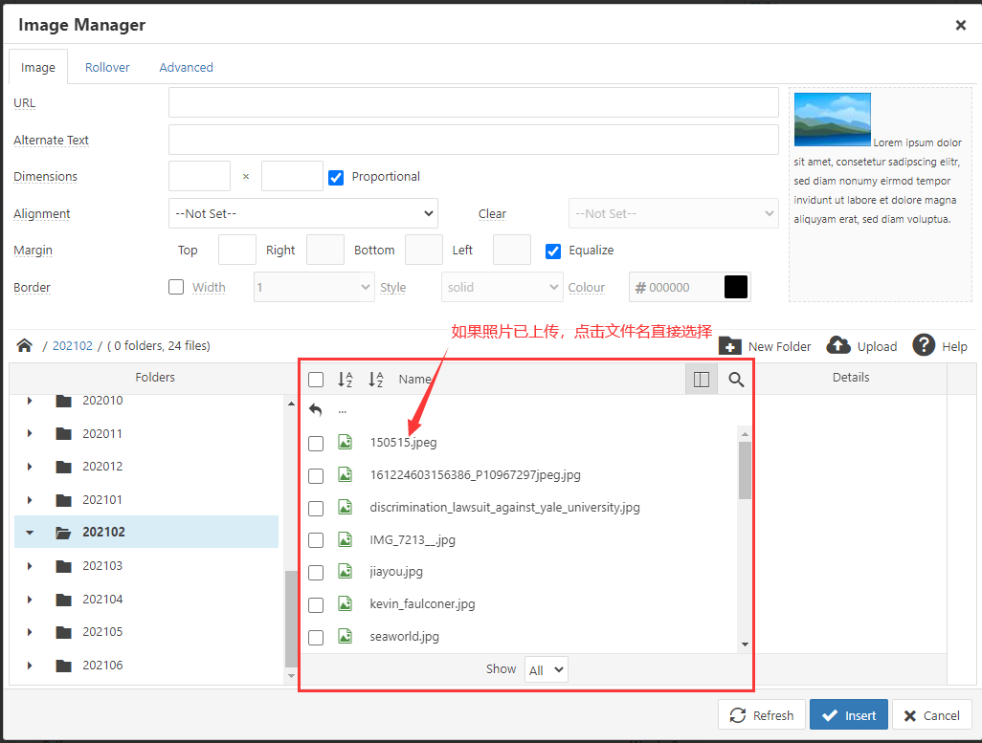Viewport: 982px width, 743px height.
Task: Toggle the Equalize margin checkbox
Action: pos(553,251)
